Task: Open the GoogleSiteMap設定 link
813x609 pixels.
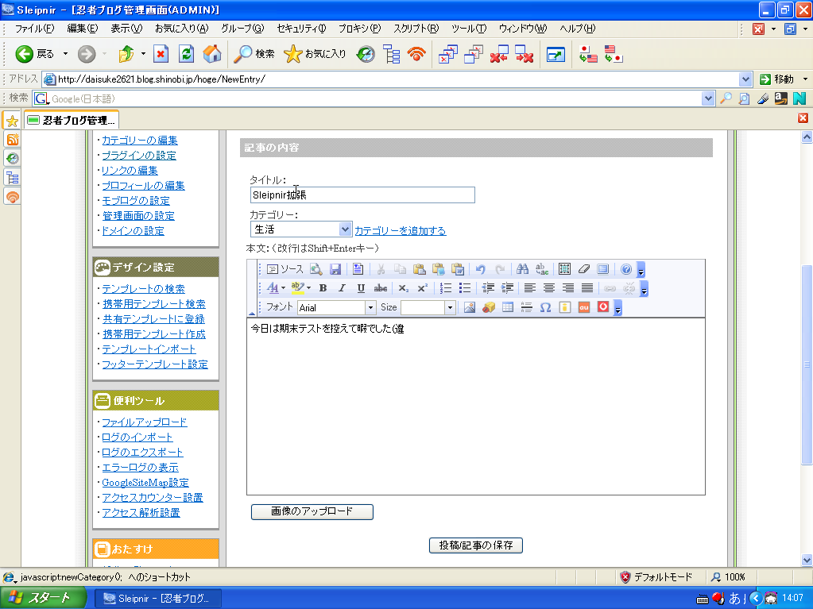Action: (145, 483)
